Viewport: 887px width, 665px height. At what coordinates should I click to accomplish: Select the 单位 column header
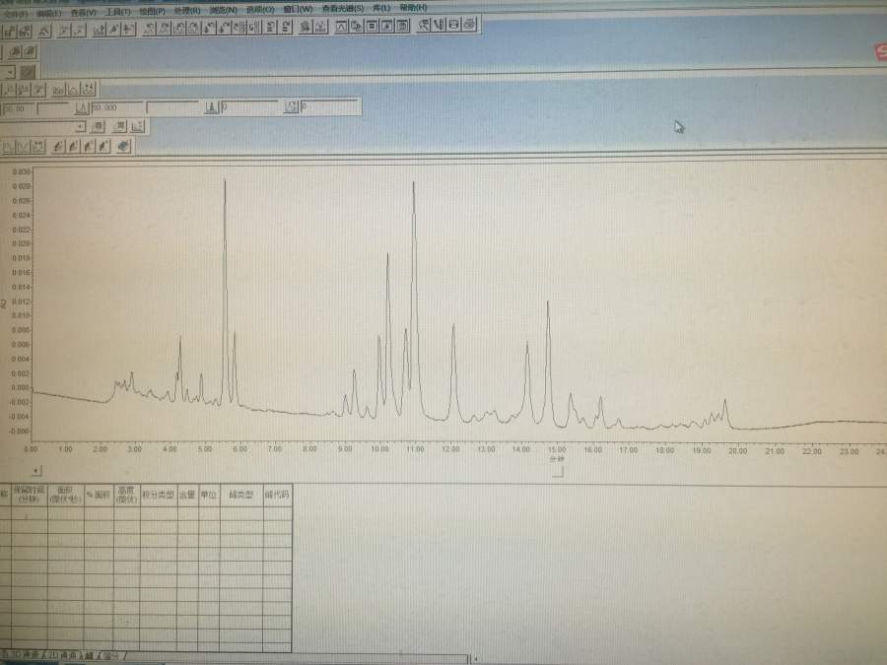pyautogui.click(x=209, y=495)
